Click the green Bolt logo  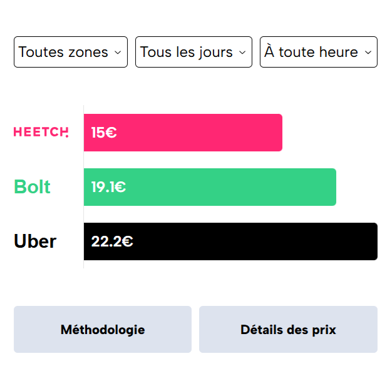point(32,186)
